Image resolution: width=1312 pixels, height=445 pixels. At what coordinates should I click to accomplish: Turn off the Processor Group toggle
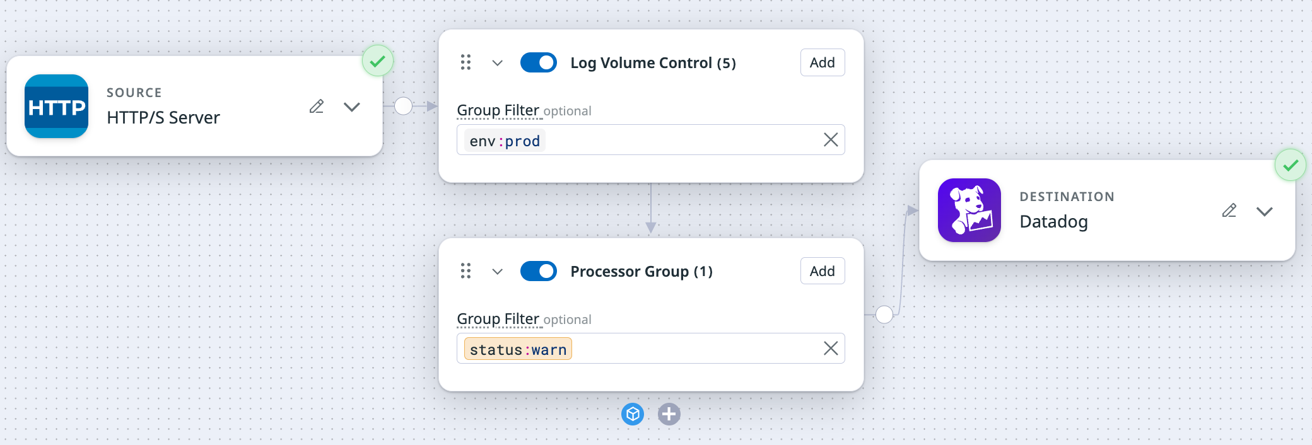[538, 271]
